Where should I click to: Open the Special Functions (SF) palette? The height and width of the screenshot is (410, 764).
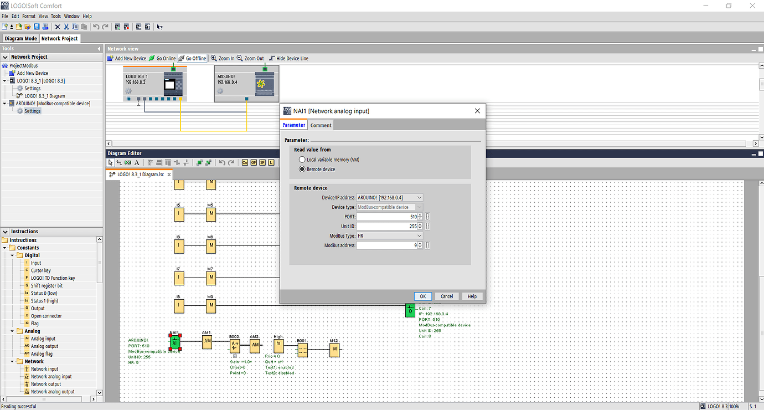click(x=262, y=162)
